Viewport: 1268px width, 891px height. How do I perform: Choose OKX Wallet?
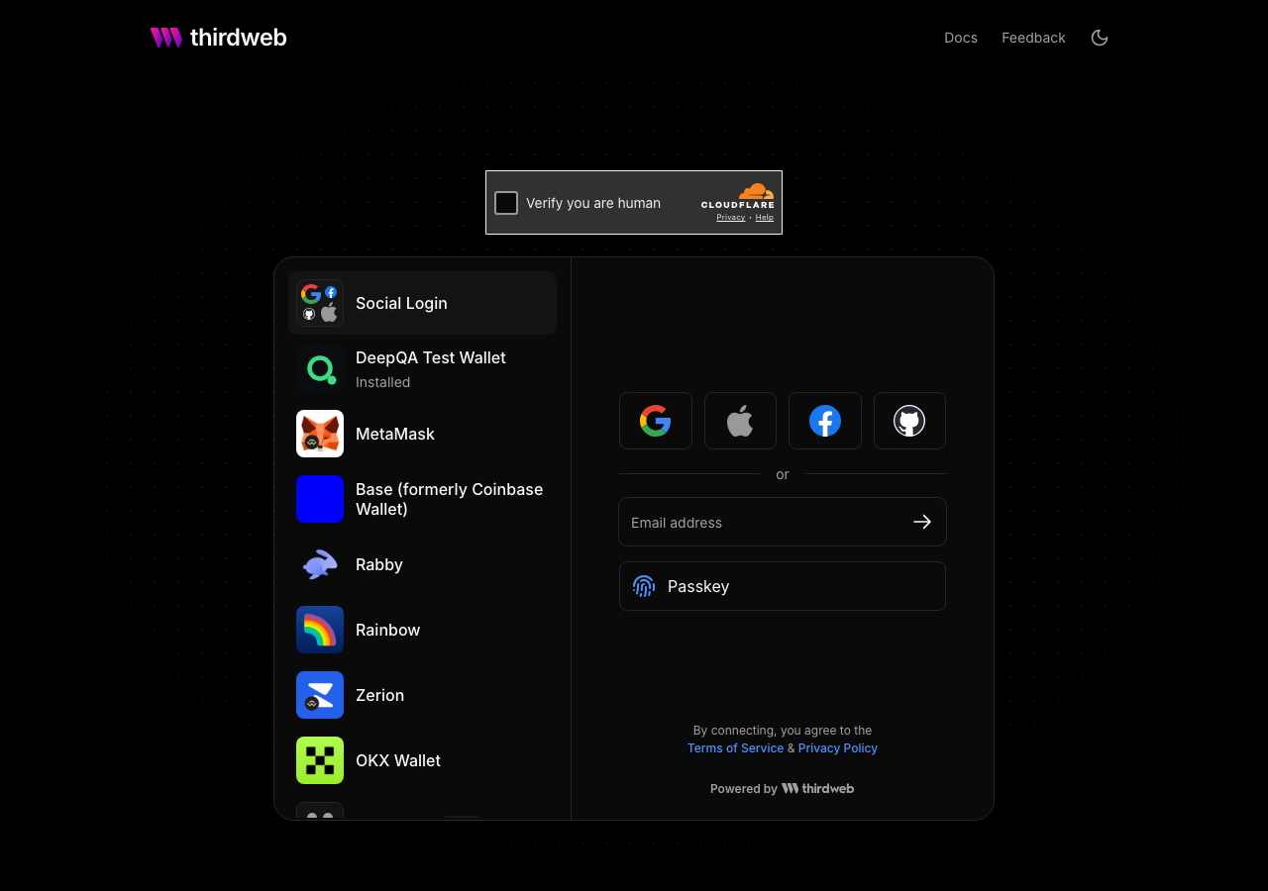(x=422, y=760)
